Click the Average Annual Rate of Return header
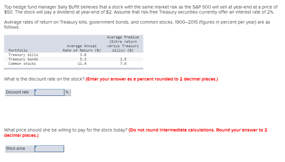 click(82, 48)
